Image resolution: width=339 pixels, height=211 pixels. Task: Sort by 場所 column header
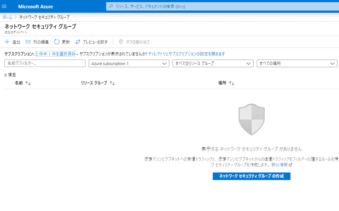[226, 83]
